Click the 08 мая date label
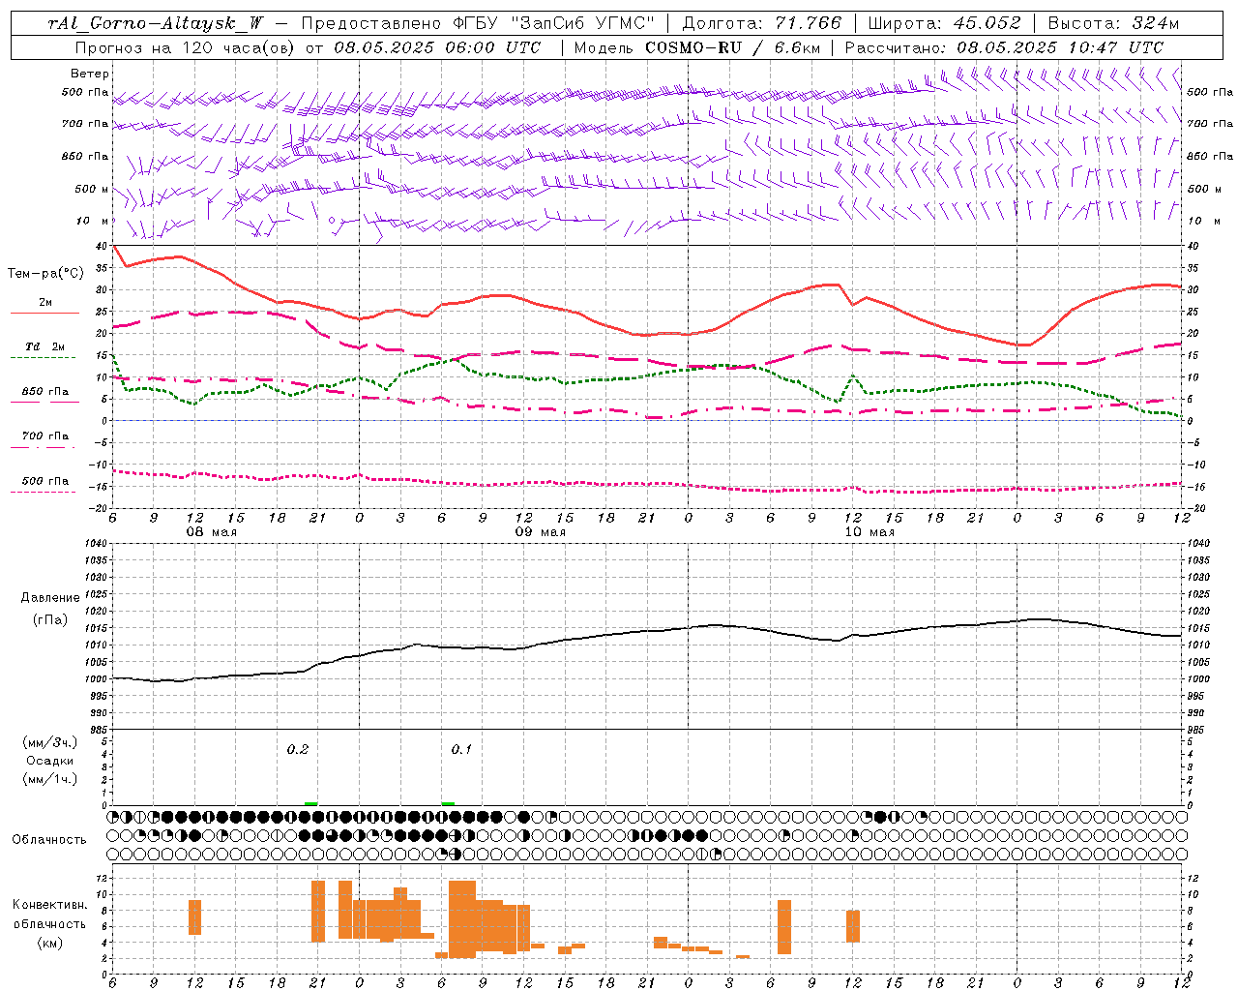 tap(211, 532)
